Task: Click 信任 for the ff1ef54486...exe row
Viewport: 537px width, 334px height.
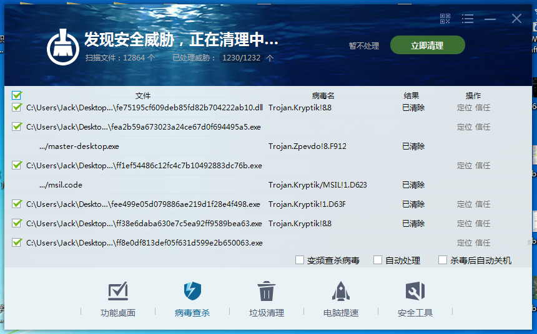Action: coord(483,166)
